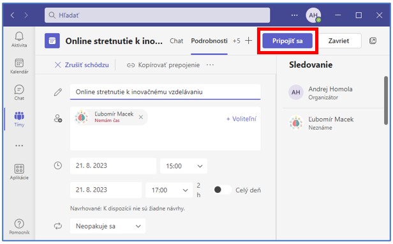
Task: Click the Hľadať search box
Action: (x=158, y=15)
